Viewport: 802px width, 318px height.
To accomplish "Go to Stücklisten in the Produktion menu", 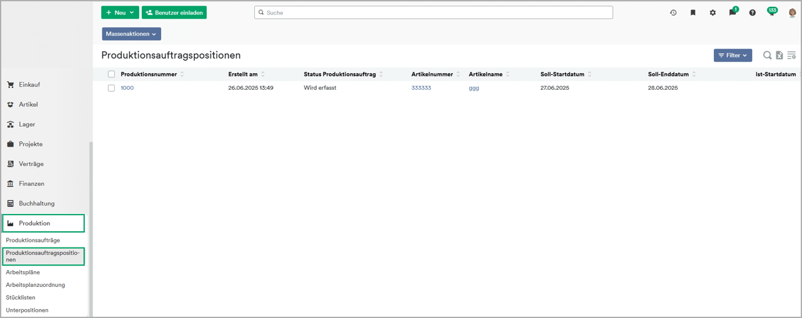I will 21,297.
